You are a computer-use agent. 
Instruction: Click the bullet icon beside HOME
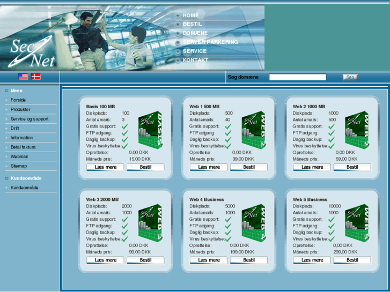coord(178,16)
